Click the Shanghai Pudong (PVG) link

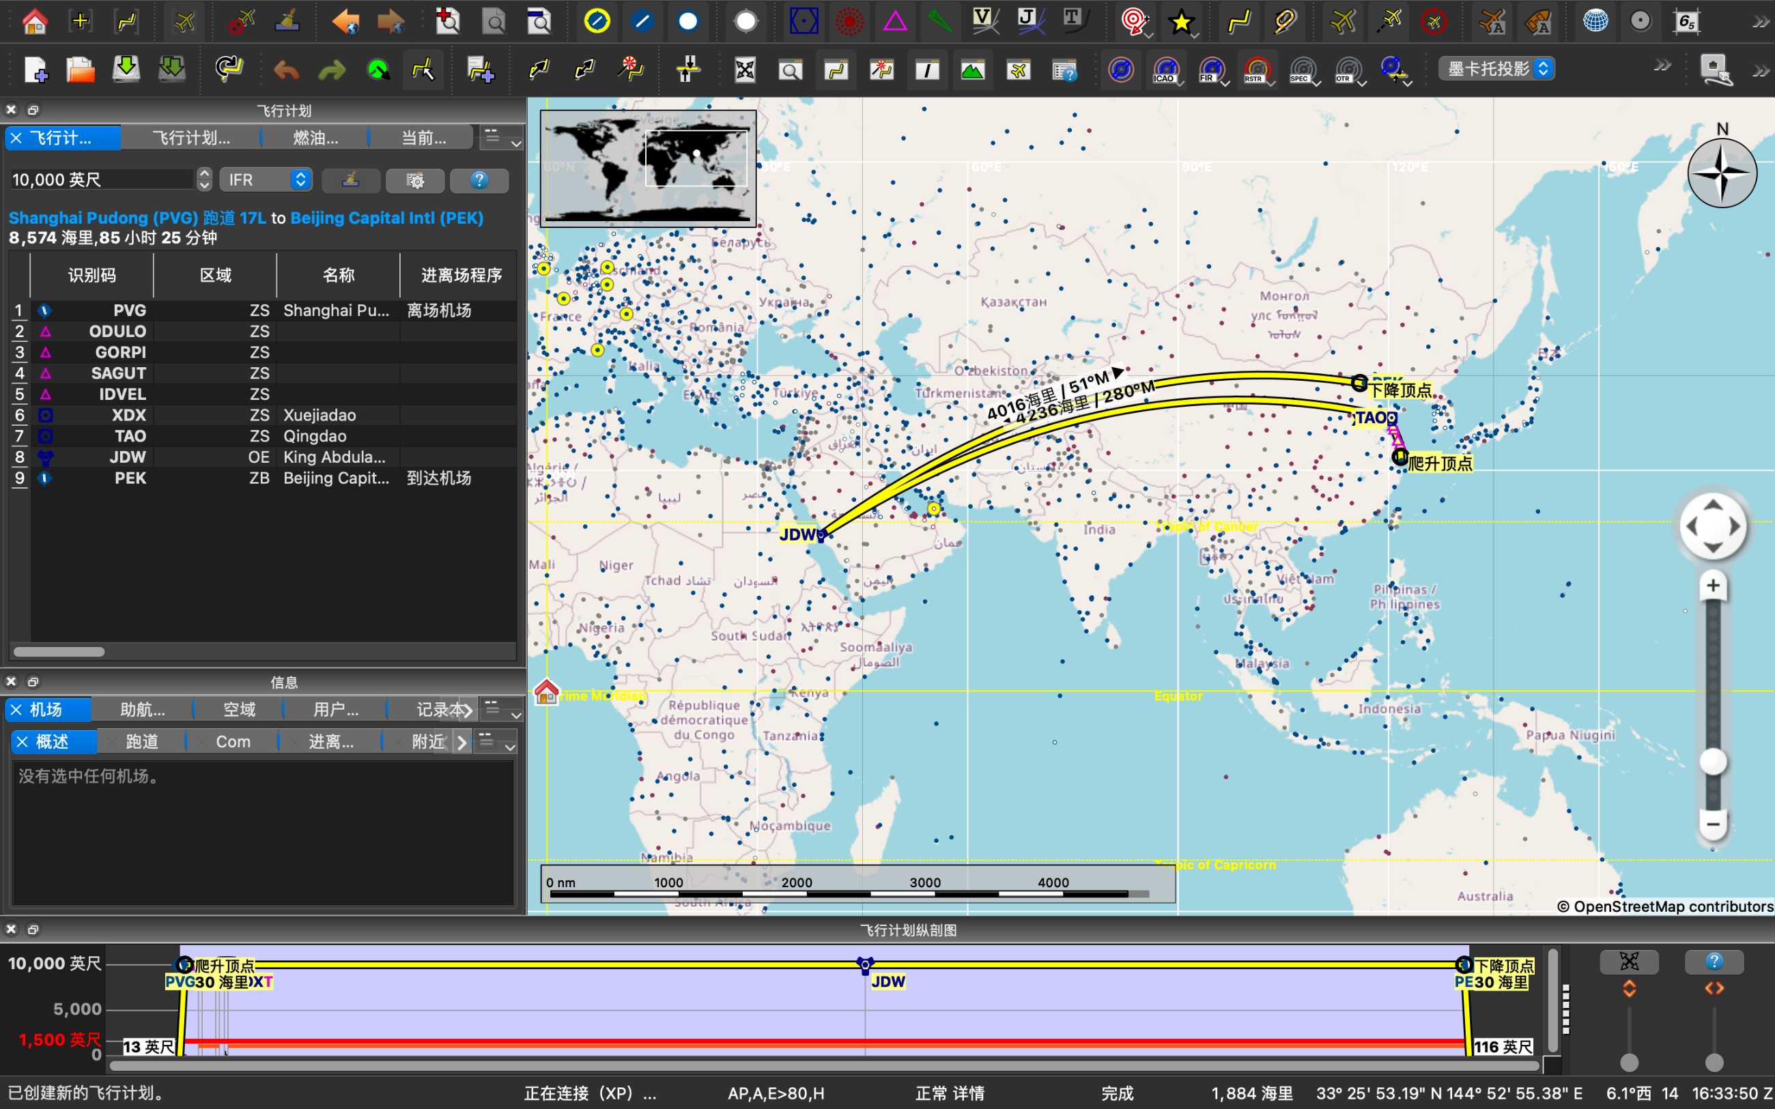[x=103, y=218]
